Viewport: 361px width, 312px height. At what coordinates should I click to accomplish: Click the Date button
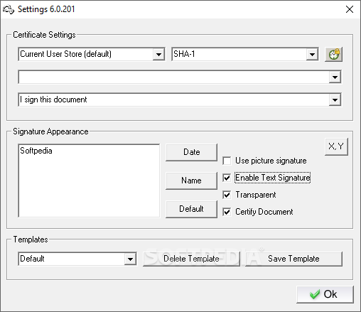[x=191, y=152]
